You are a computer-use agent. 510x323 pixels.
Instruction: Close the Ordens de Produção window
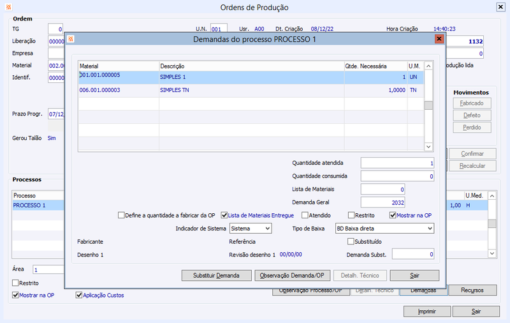(500, 7)
